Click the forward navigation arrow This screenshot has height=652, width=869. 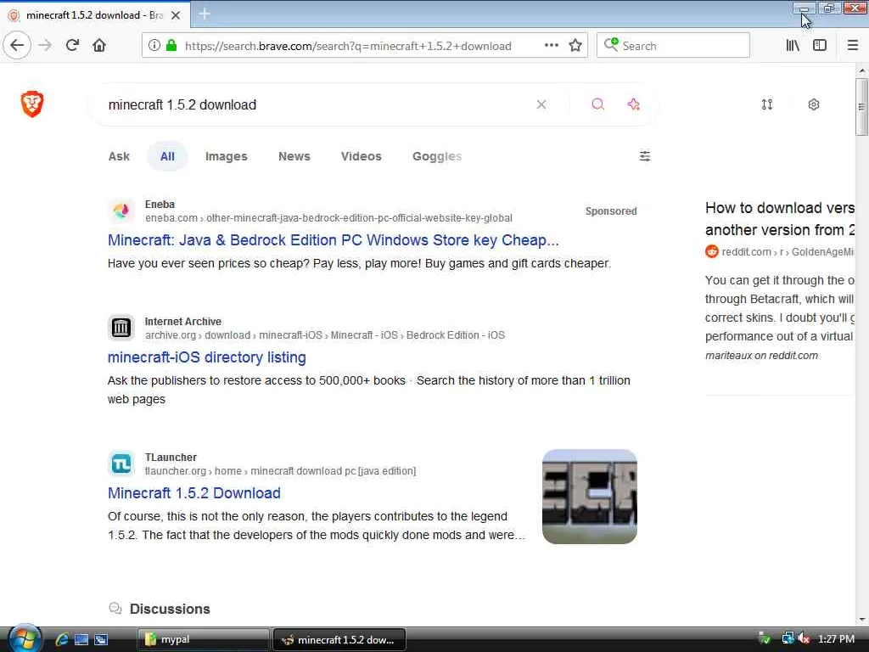click(x=45, y=46)
